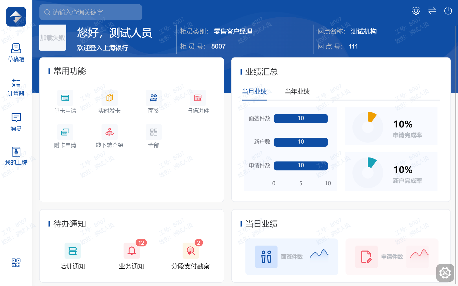Click the 您好，测试人员 greeting
Screen dimensions: 458x286
[x=114, y=33]
